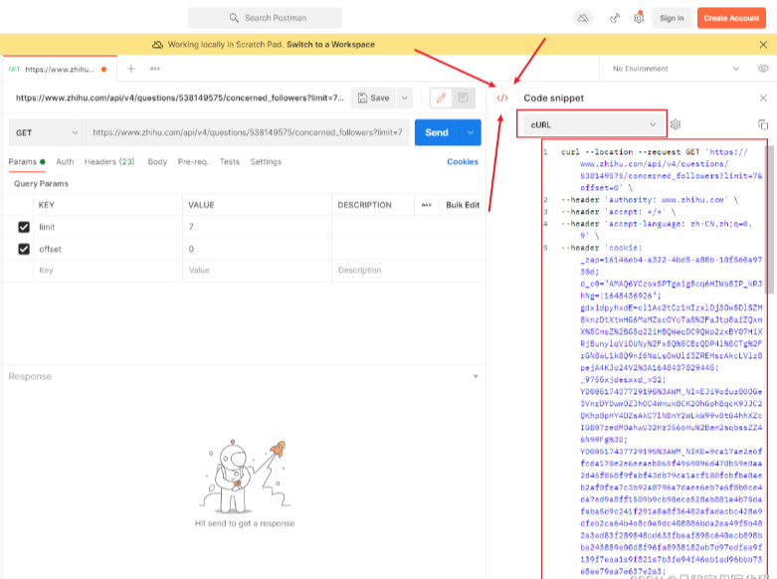
Task: Open the Body tab
Action: click(x=157, y=161)
